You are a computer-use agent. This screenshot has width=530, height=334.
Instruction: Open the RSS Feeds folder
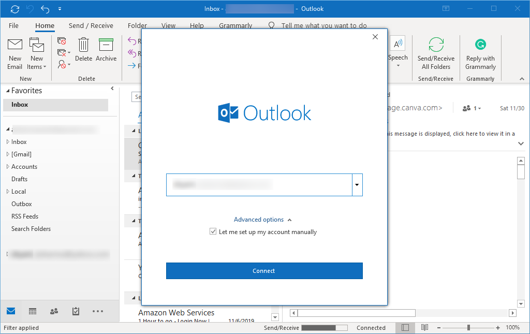coord(25,216)
